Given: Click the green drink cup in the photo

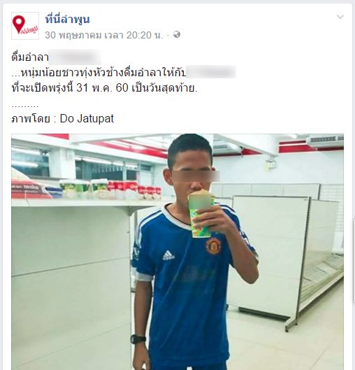Looking at the screenshot, I should click(201, 214).
